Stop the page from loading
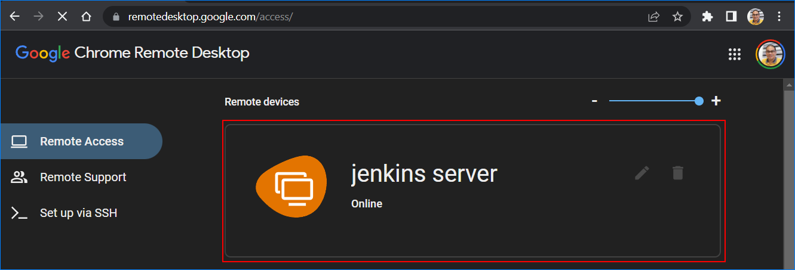This screenshot has width=795, height=270. [62, 17]
